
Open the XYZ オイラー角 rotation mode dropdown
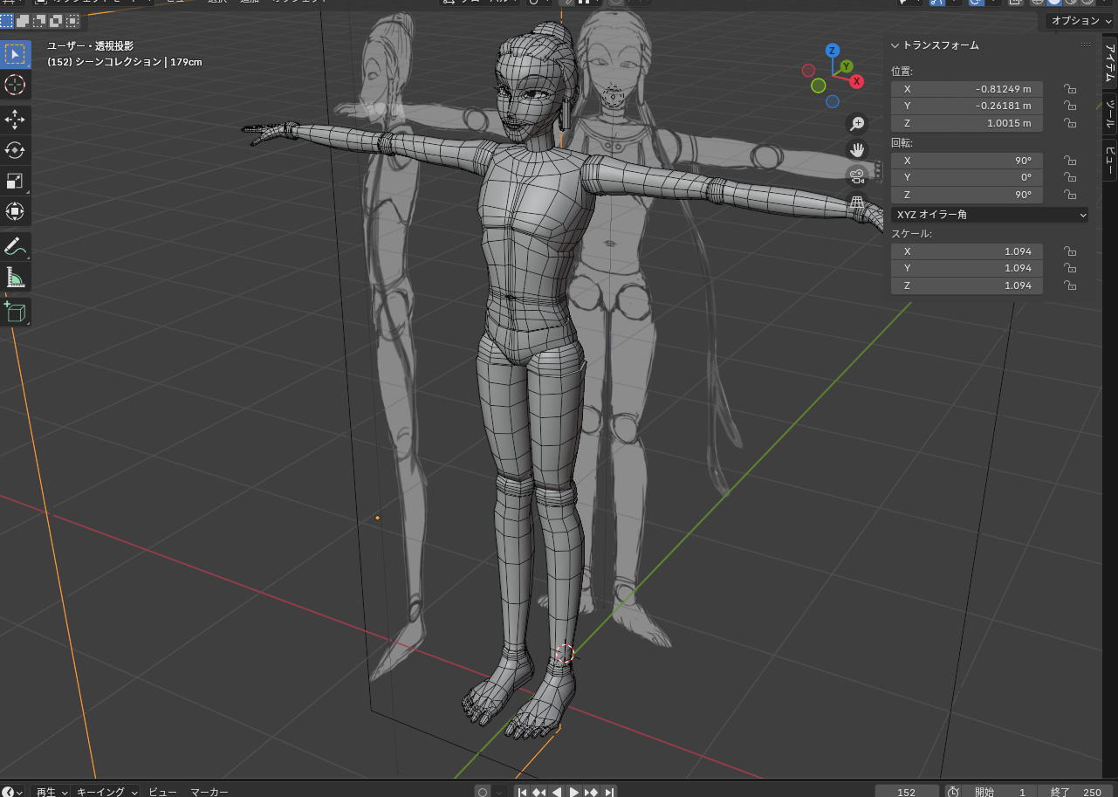[991, 215]
